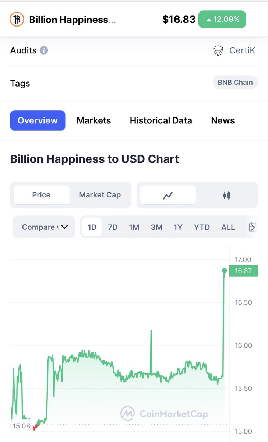Viewport: 268px width, 442px height.
Task: Select the 1M time range
Action: pos(134,227)
